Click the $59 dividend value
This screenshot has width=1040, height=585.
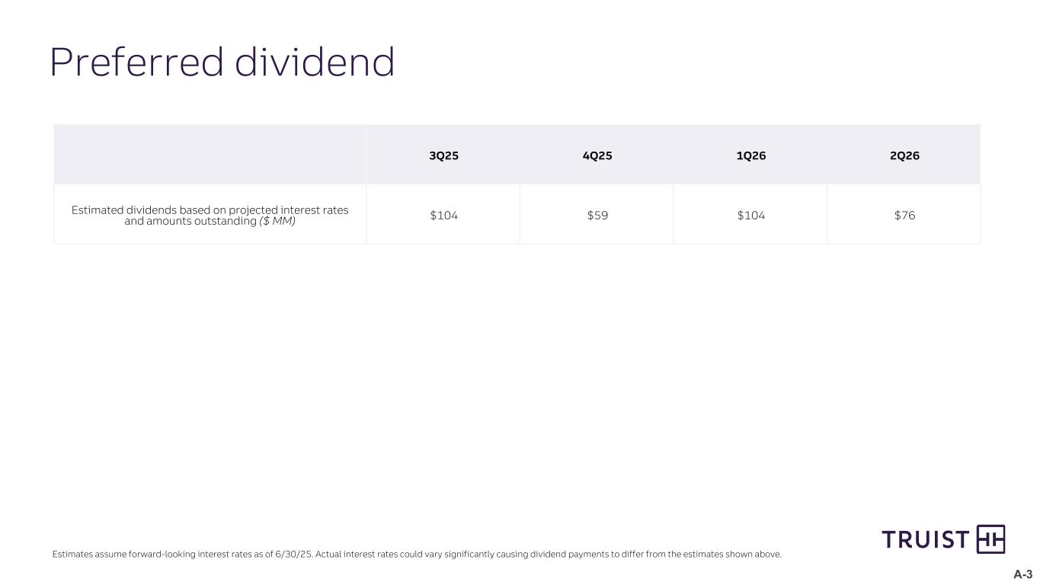[x=597, y=216]
